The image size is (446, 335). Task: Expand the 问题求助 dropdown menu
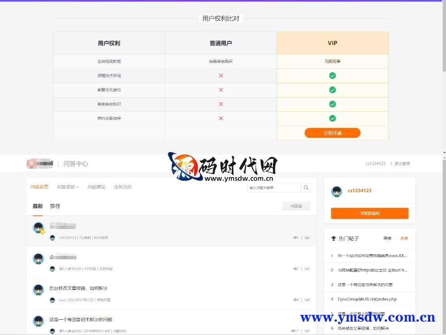68,187
